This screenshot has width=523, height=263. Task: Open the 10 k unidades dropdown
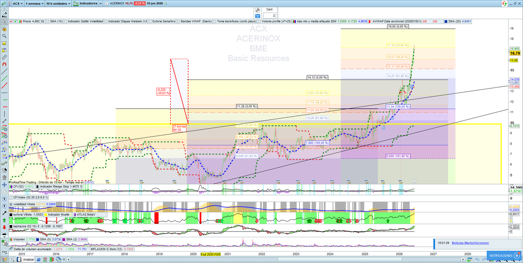click(x=58, y=3)
